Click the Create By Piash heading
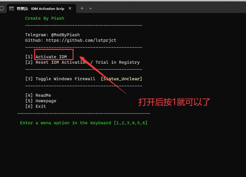Screen dimensions: 246x177 (45, 18)
